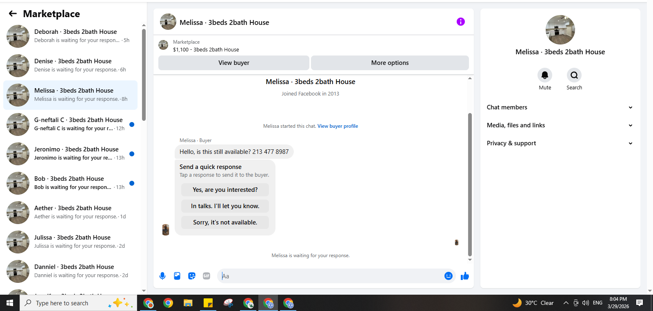
Task: Open the 8:04 PM clock and date
Action: 618,303
